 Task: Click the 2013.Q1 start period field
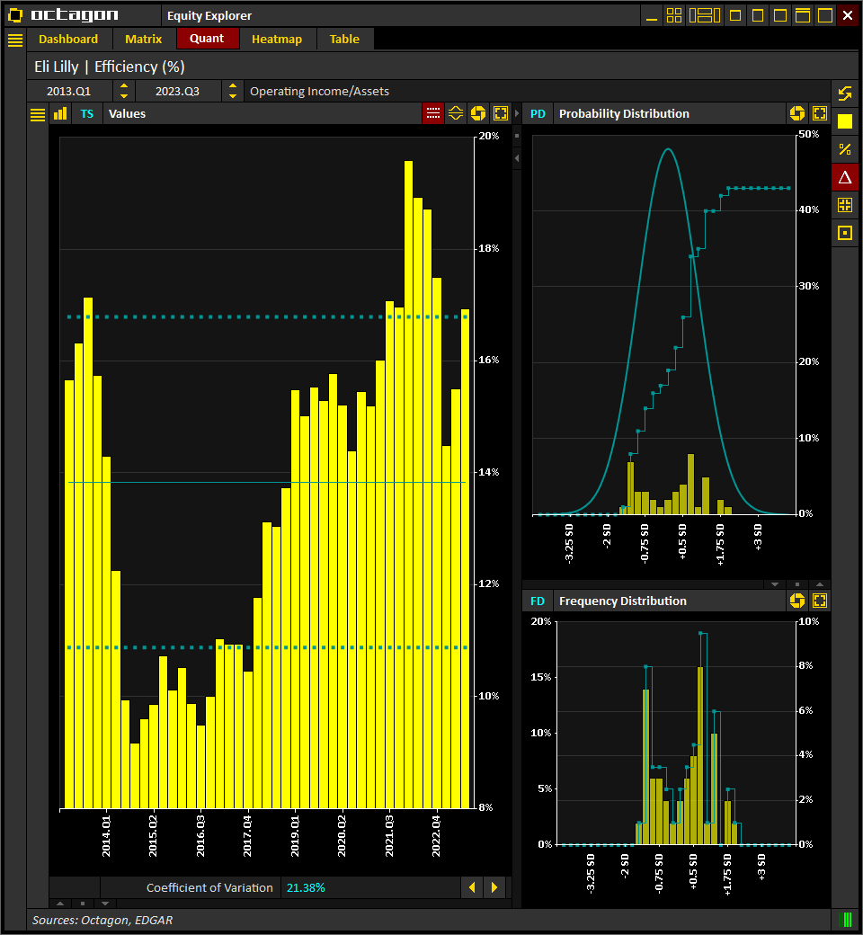coord(69,91)
